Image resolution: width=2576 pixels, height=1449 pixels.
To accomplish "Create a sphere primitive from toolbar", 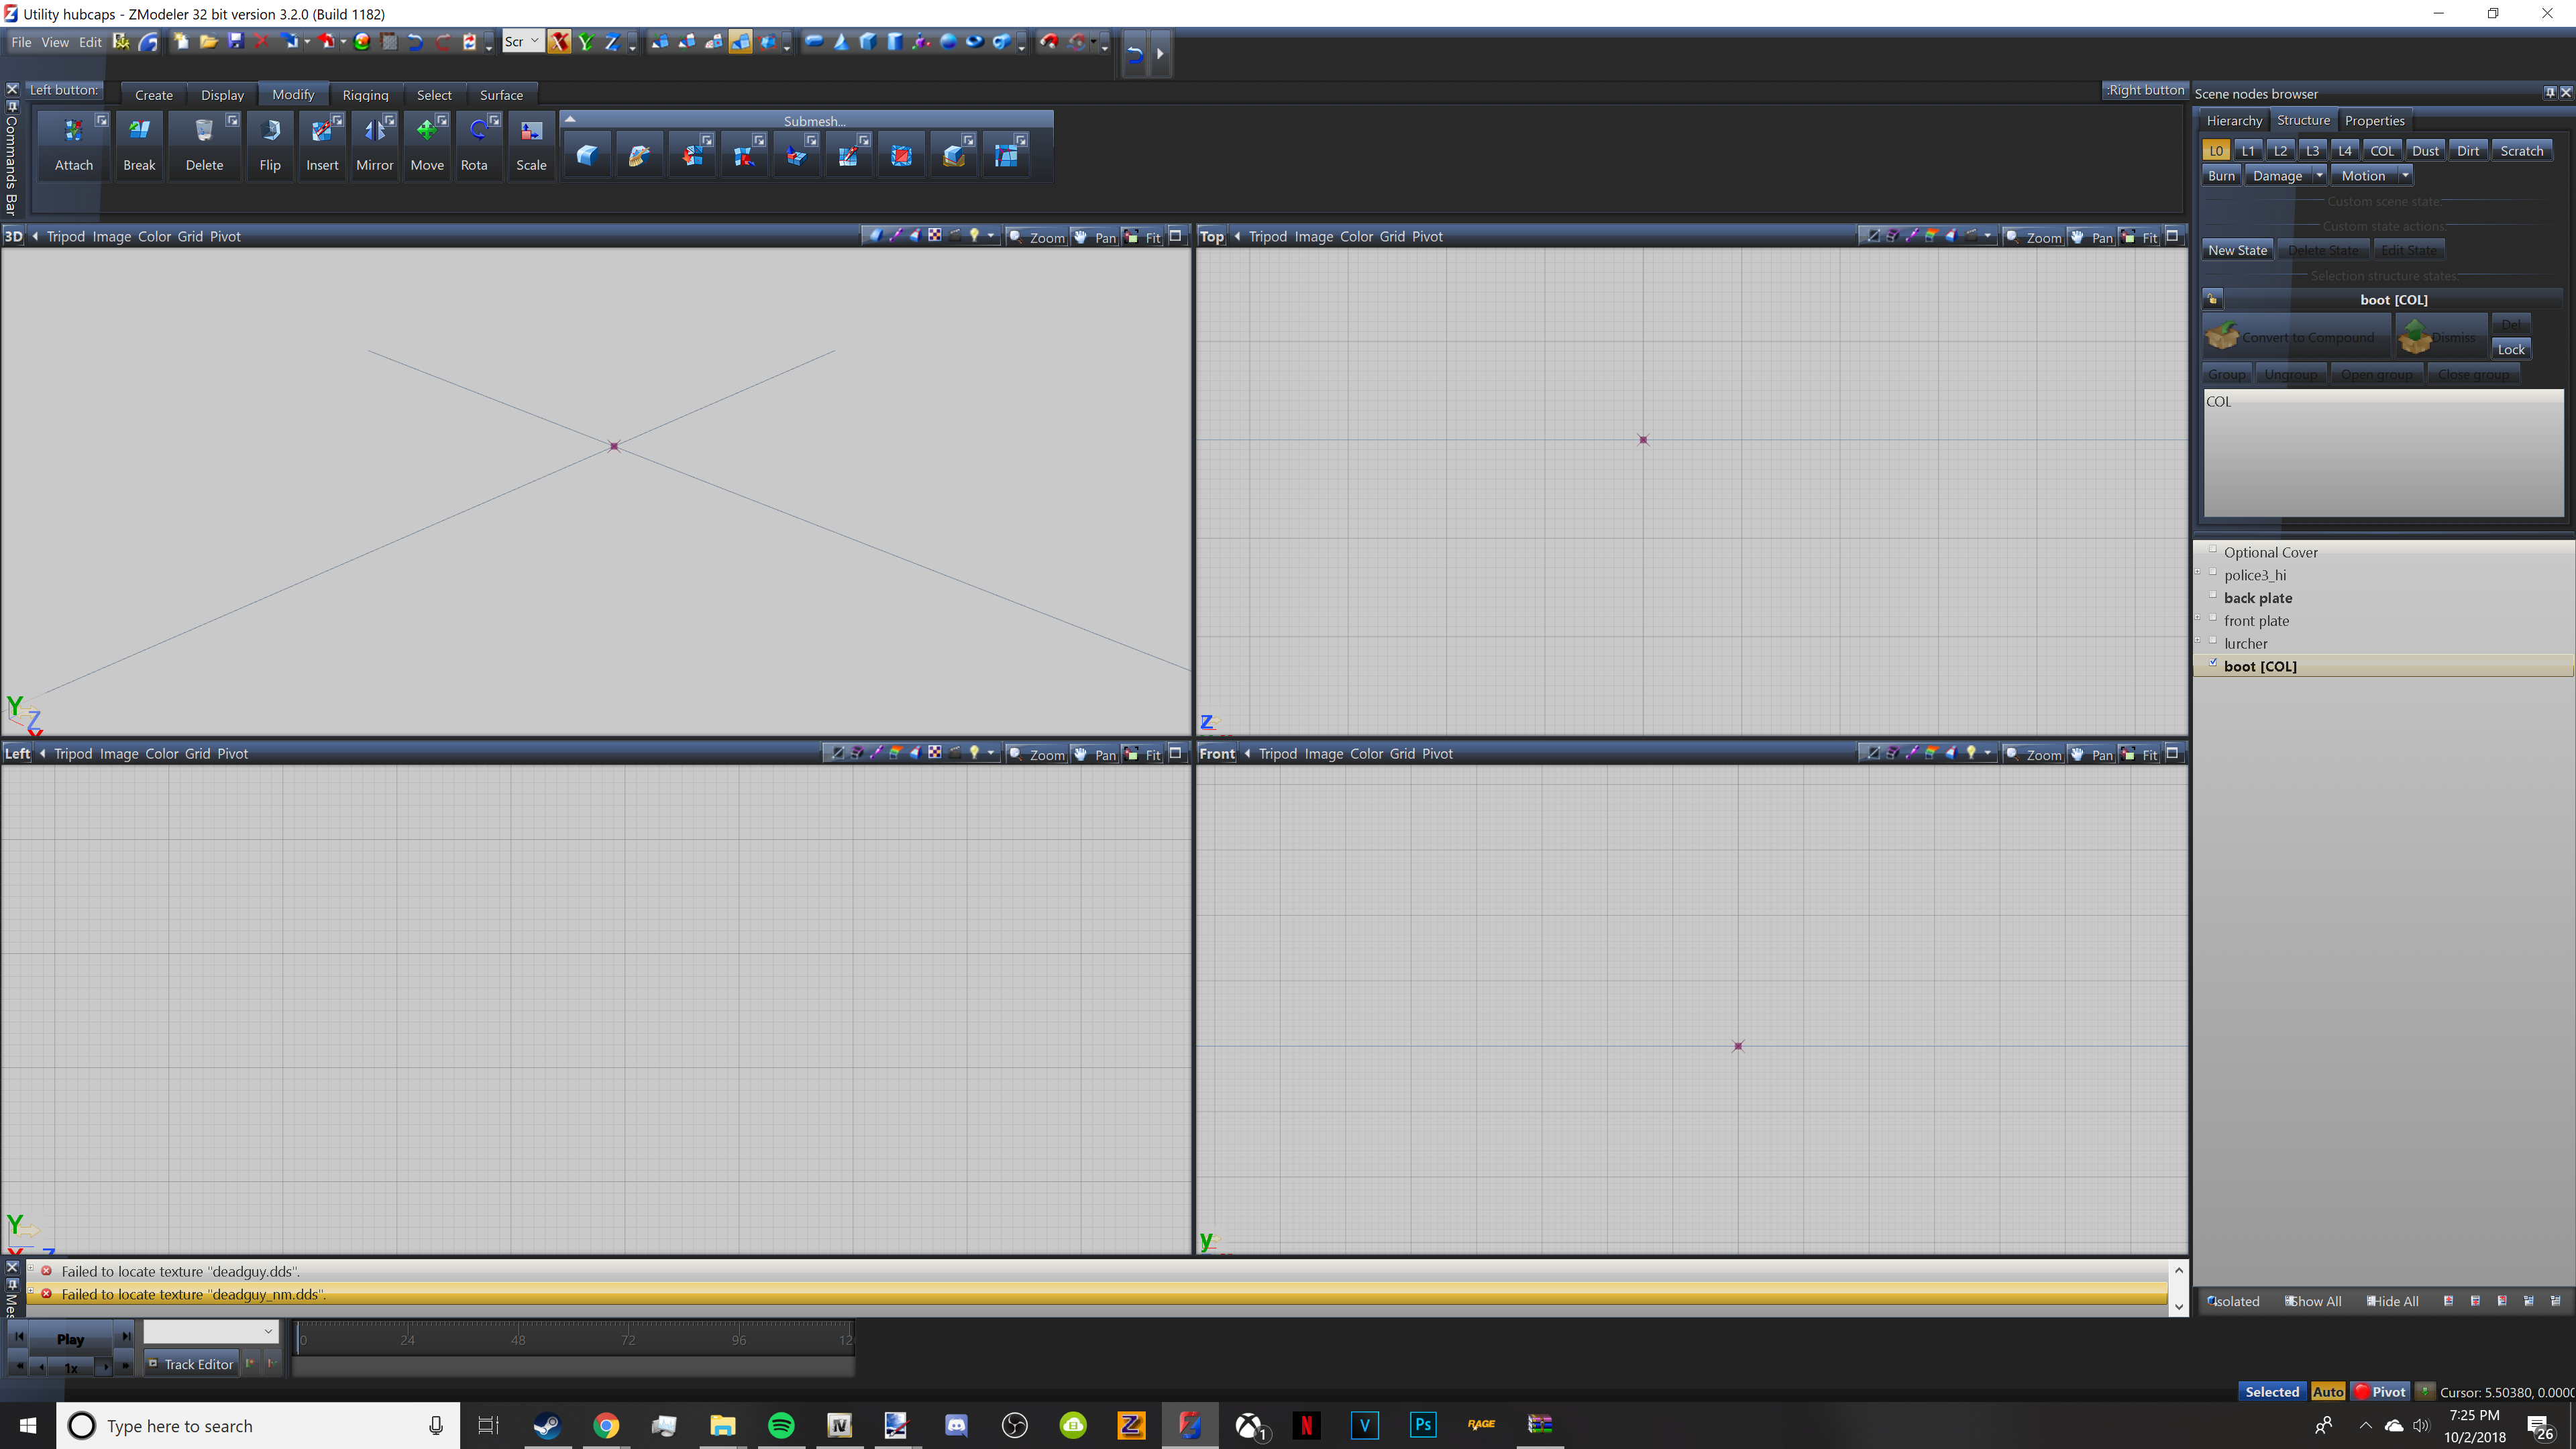I will 948,42.
